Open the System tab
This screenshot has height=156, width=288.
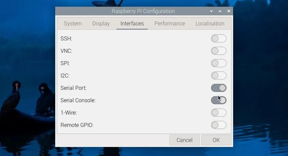point(73,23)
